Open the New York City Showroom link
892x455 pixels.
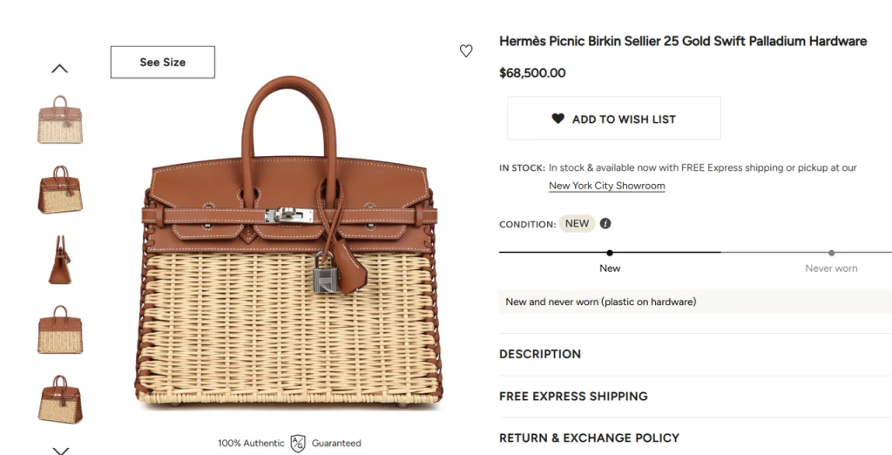click(x=606, y=186)
